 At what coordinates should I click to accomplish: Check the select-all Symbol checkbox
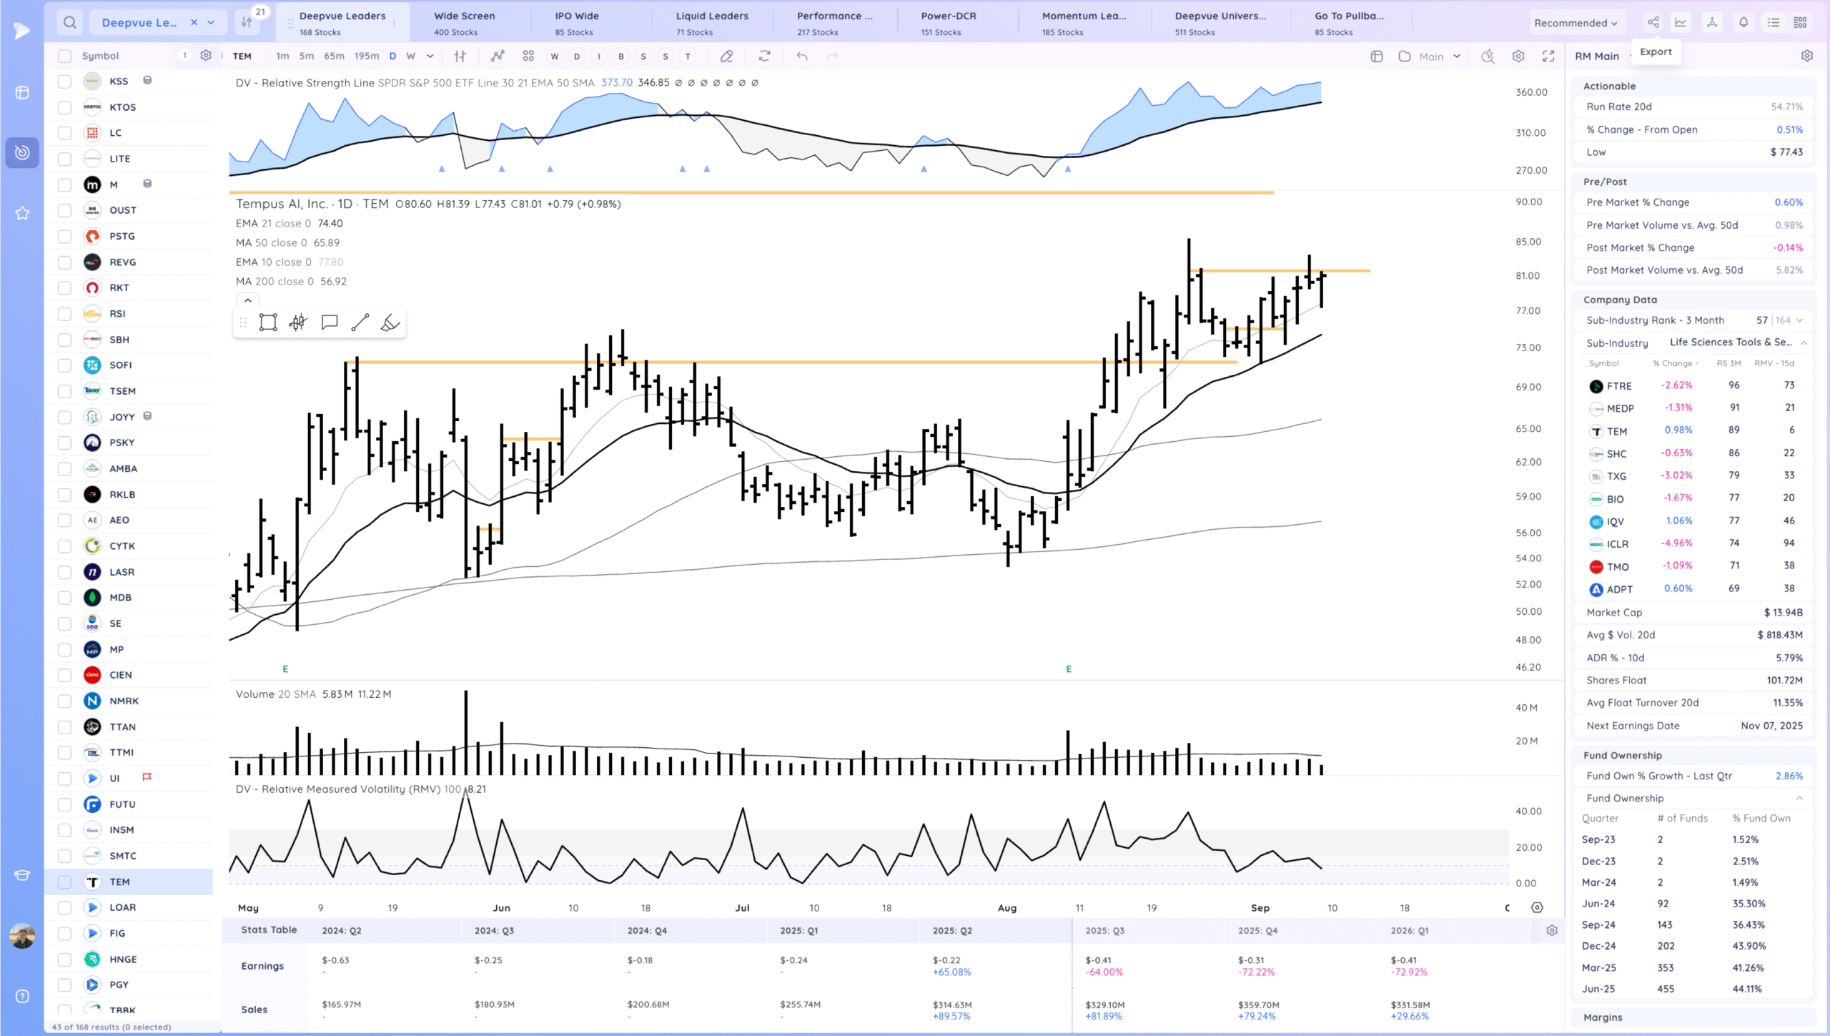pos(65,56)
